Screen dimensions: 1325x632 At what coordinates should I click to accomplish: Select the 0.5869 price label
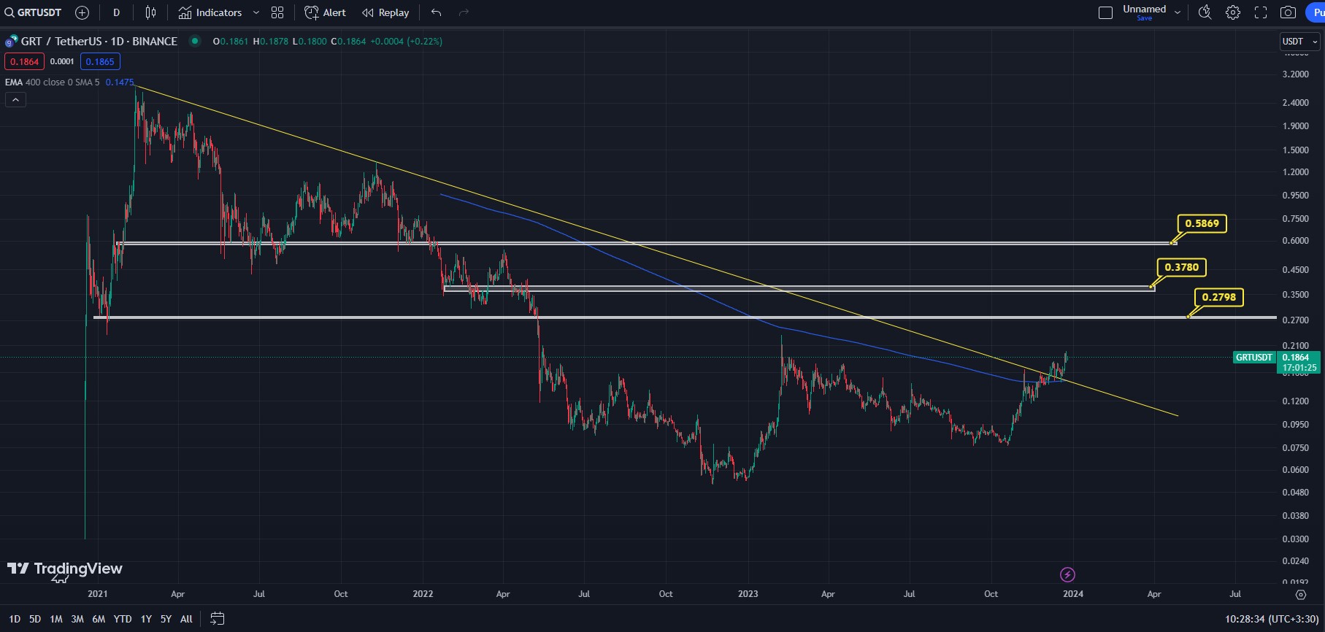coord(1202,223)
